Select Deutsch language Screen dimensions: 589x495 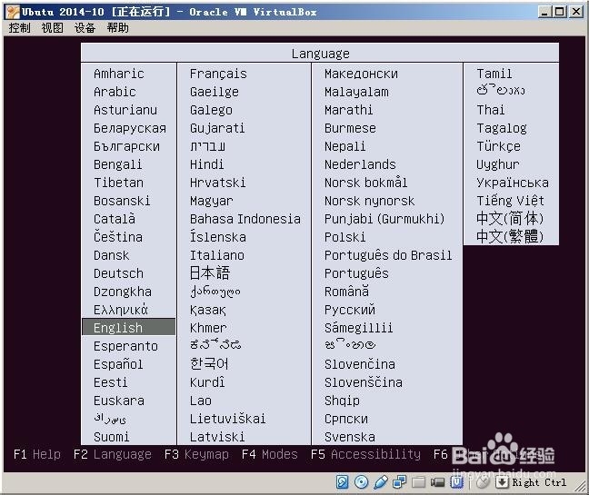point(118,273)
